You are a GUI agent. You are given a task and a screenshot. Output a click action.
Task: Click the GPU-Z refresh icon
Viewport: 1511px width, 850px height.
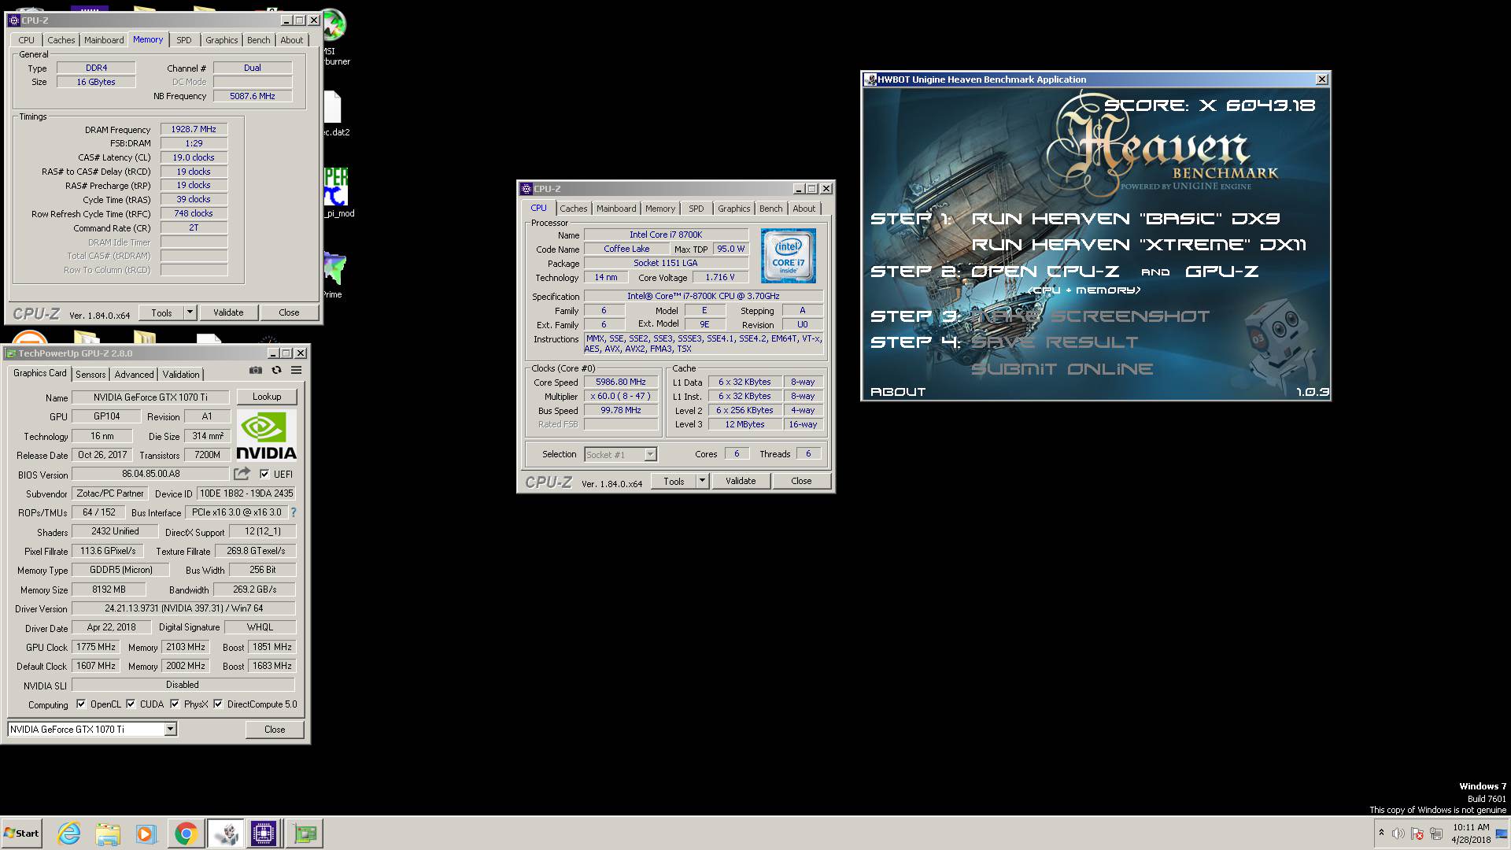click(276, 370)
